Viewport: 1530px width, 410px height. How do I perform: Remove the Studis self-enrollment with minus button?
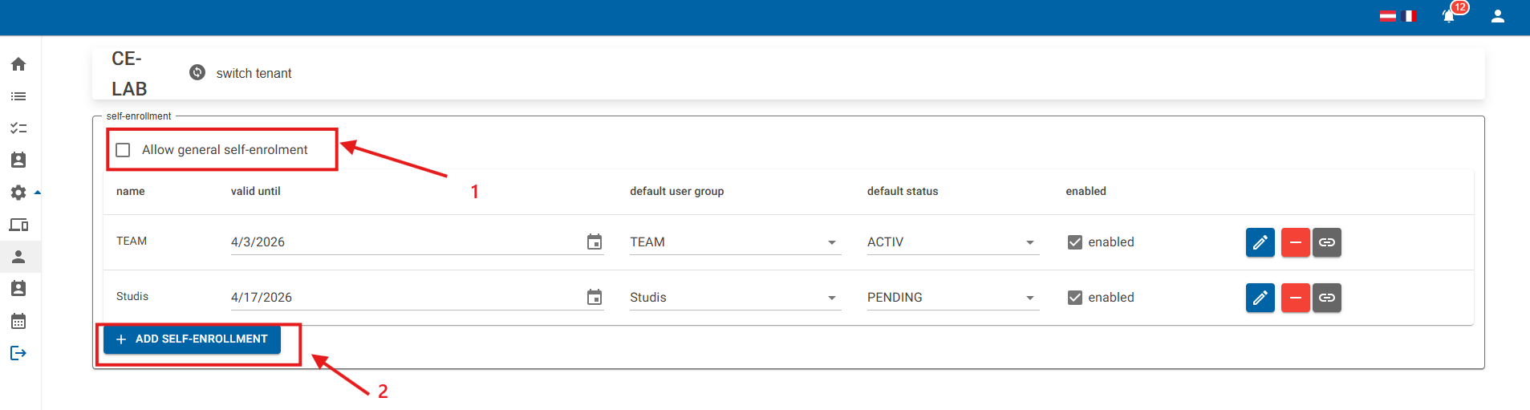[1295, 298]
